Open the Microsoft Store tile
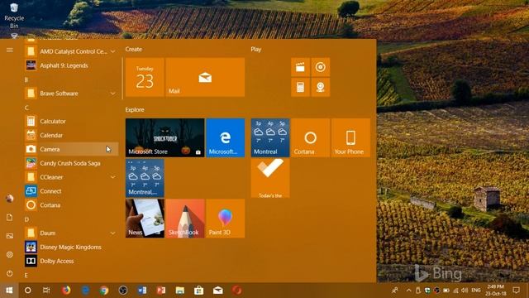 (x=165, y=137)
